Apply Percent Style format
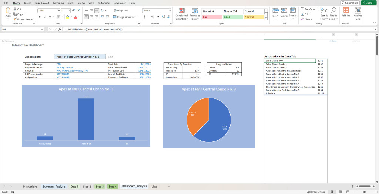 [x=153, y=17]
